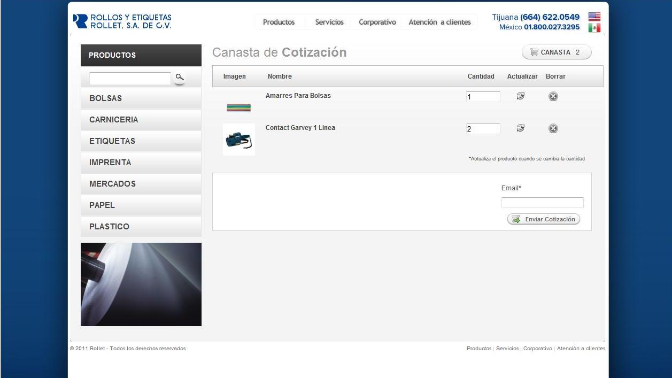Screen dimensions: 672x378
Task: Click the Contact Garvey product thumbnail
Action: tap(239, 140)
